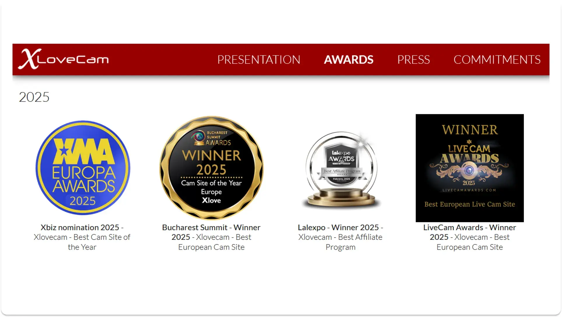Click the XLoveCam logo

(63, 59)
